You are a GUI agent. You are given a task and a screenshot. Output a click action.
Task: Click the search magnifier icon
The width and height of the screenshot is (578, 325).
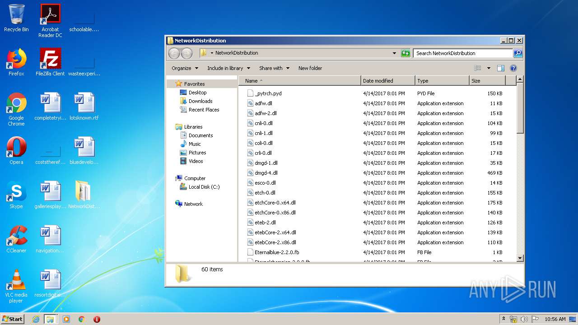(518, 53)
